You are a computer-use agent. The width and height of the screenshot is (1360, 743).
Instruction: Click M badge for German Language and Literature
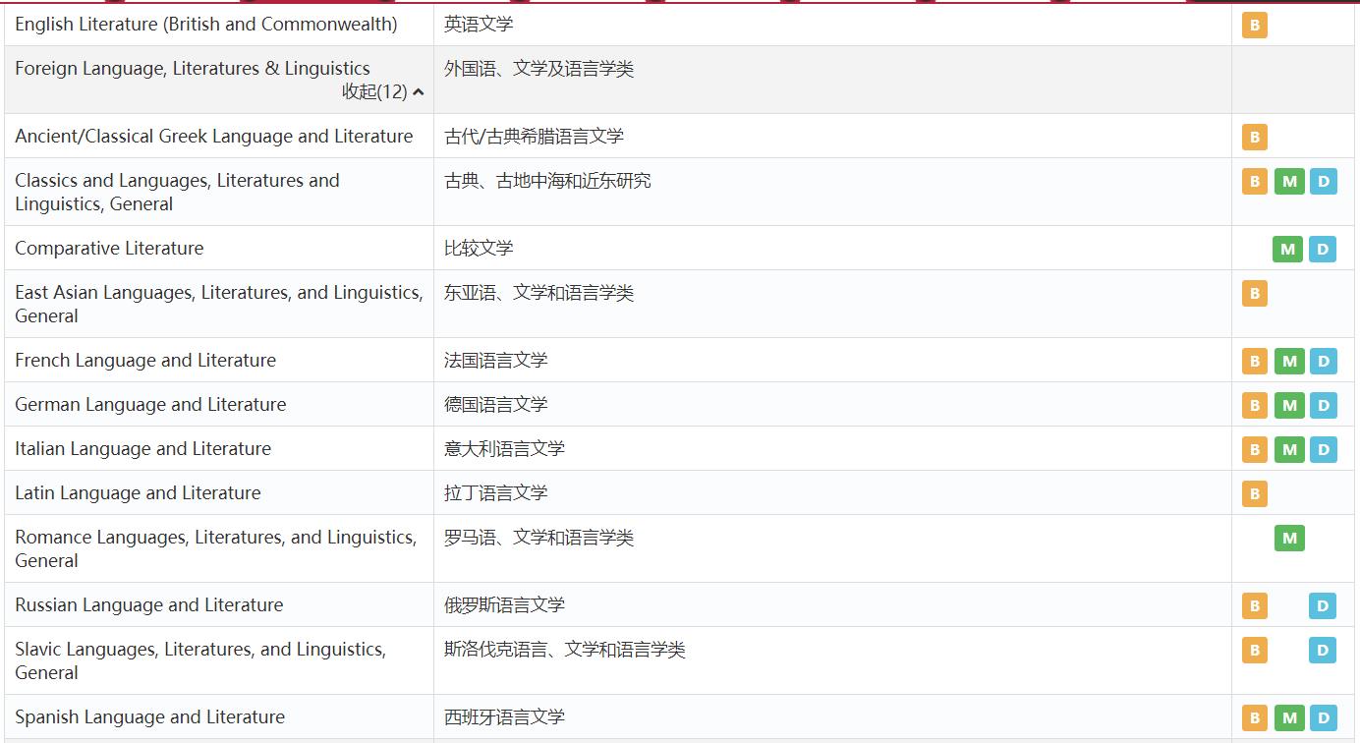tap(1289, 405)
